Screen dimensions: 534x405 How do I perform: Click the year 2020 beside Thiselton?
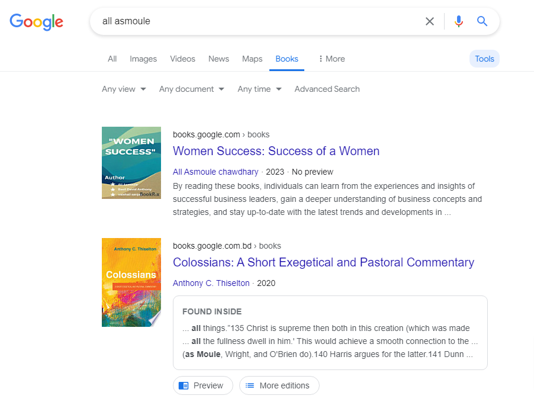click(x=266, y=283)
